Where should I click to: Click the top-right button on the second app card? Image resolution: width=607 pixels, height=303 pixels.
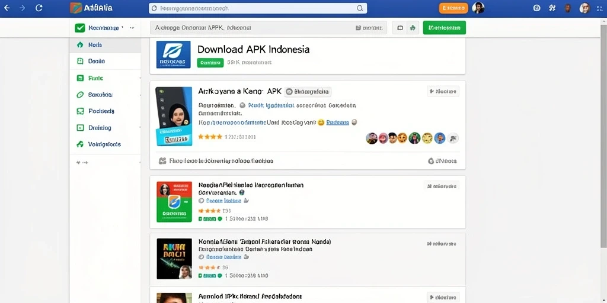442,186
